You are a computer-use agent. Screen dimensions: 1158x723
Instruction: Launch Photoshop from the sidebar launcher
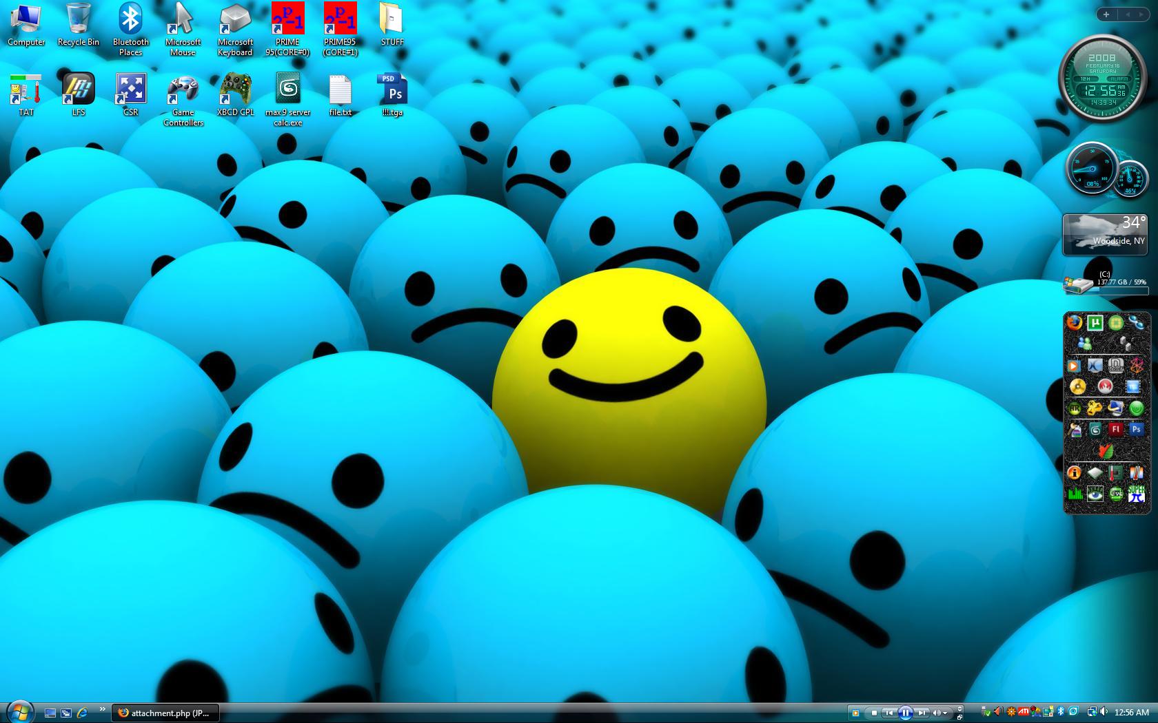(1137, 430)
